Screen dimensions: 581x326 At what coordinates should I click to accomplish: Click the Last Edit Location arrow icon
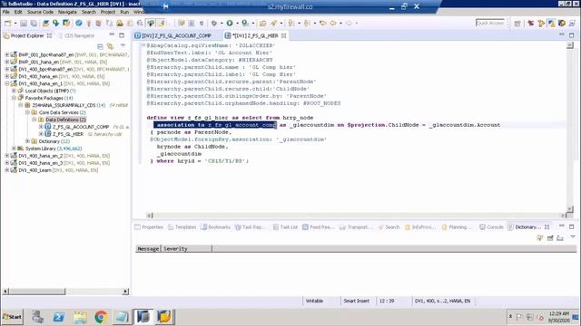pyautogui.click(x=323, y=23)
